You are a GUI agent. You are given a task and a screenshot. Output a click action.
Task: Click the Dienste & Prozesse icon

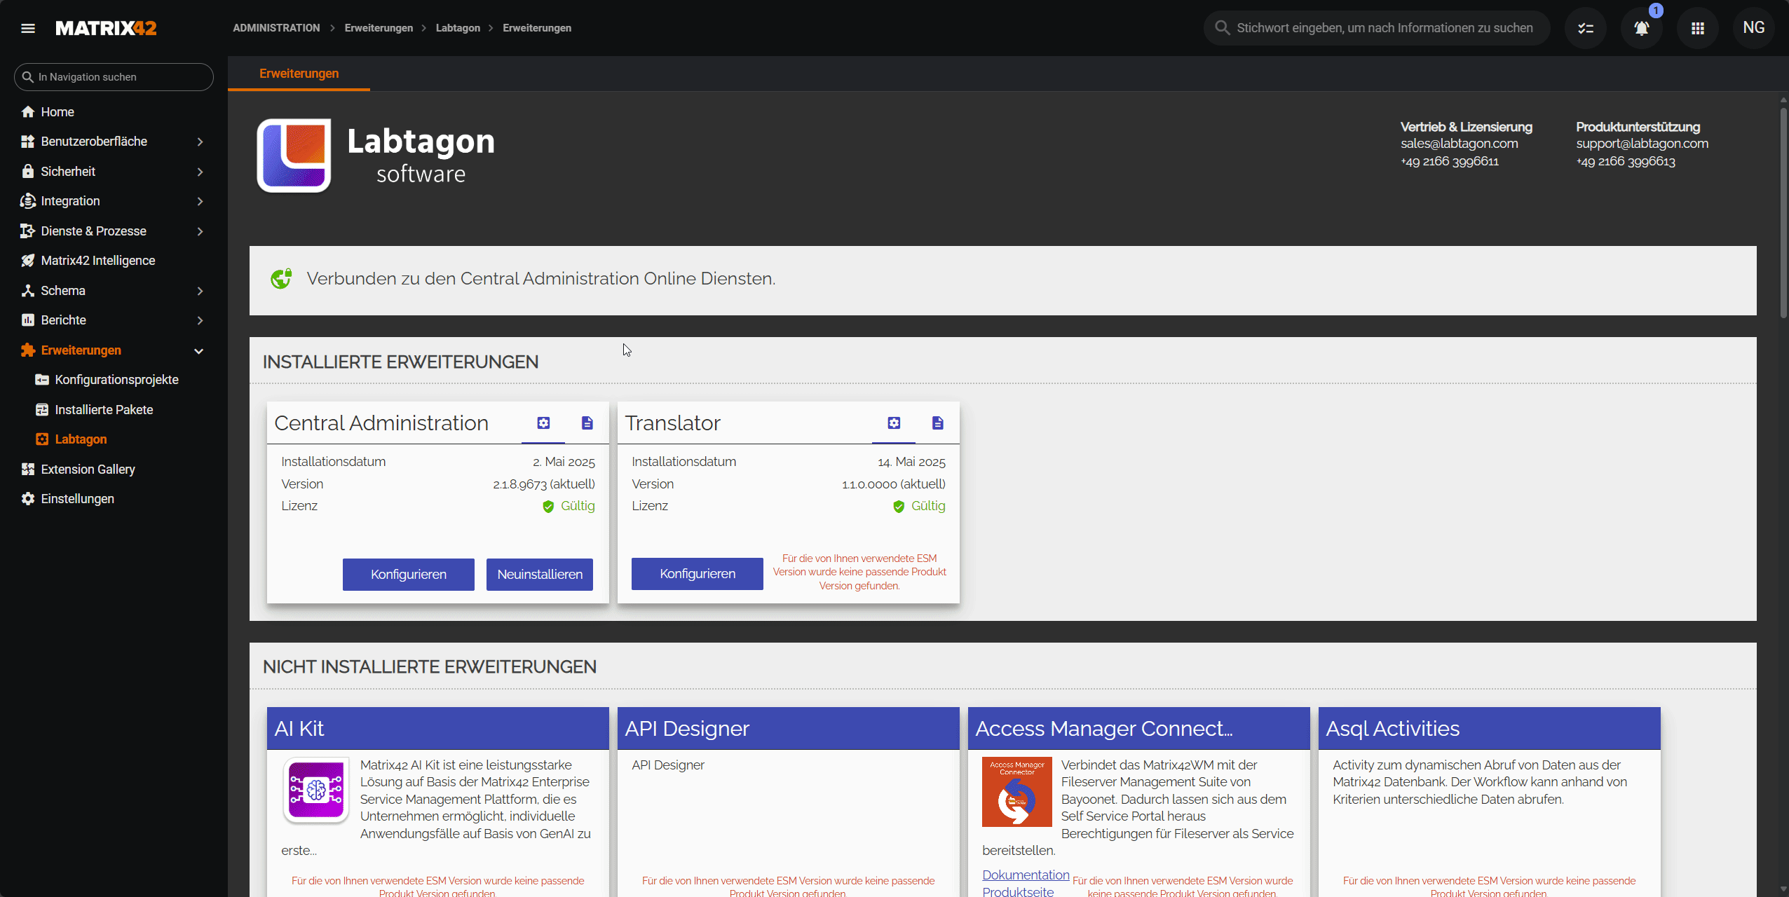click(x=28, y=231)
